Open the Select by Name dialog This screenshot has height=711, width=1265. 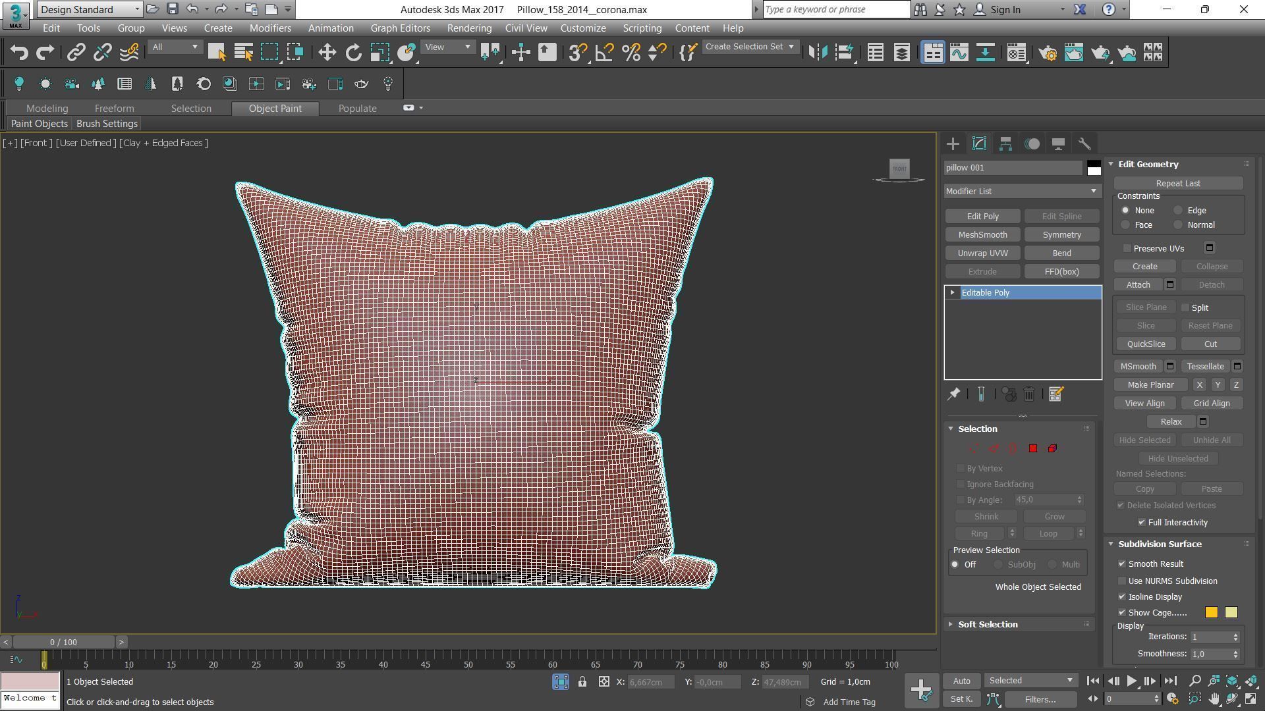[x=243, y=53]
